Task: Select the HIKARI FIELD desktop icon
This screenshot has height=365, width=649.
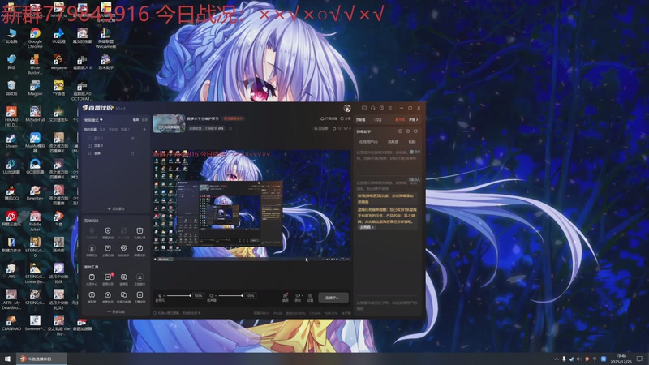Action: [x=11, y=117]
